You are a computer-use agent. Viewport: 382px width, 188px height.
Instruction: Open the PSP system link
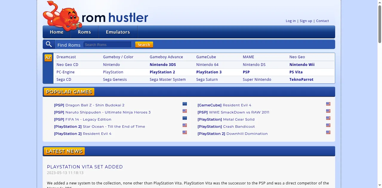pyautogui.click(x=246, y=72)
